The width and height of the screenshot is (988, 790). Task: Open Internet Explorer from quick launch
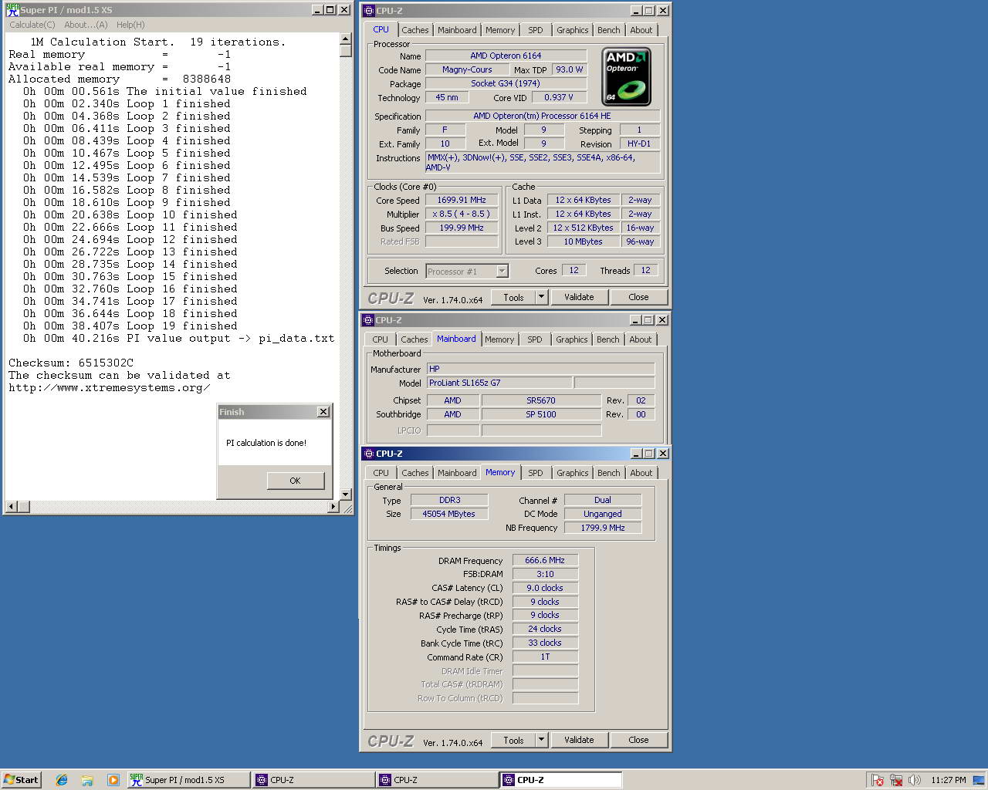tap(62, 780)
